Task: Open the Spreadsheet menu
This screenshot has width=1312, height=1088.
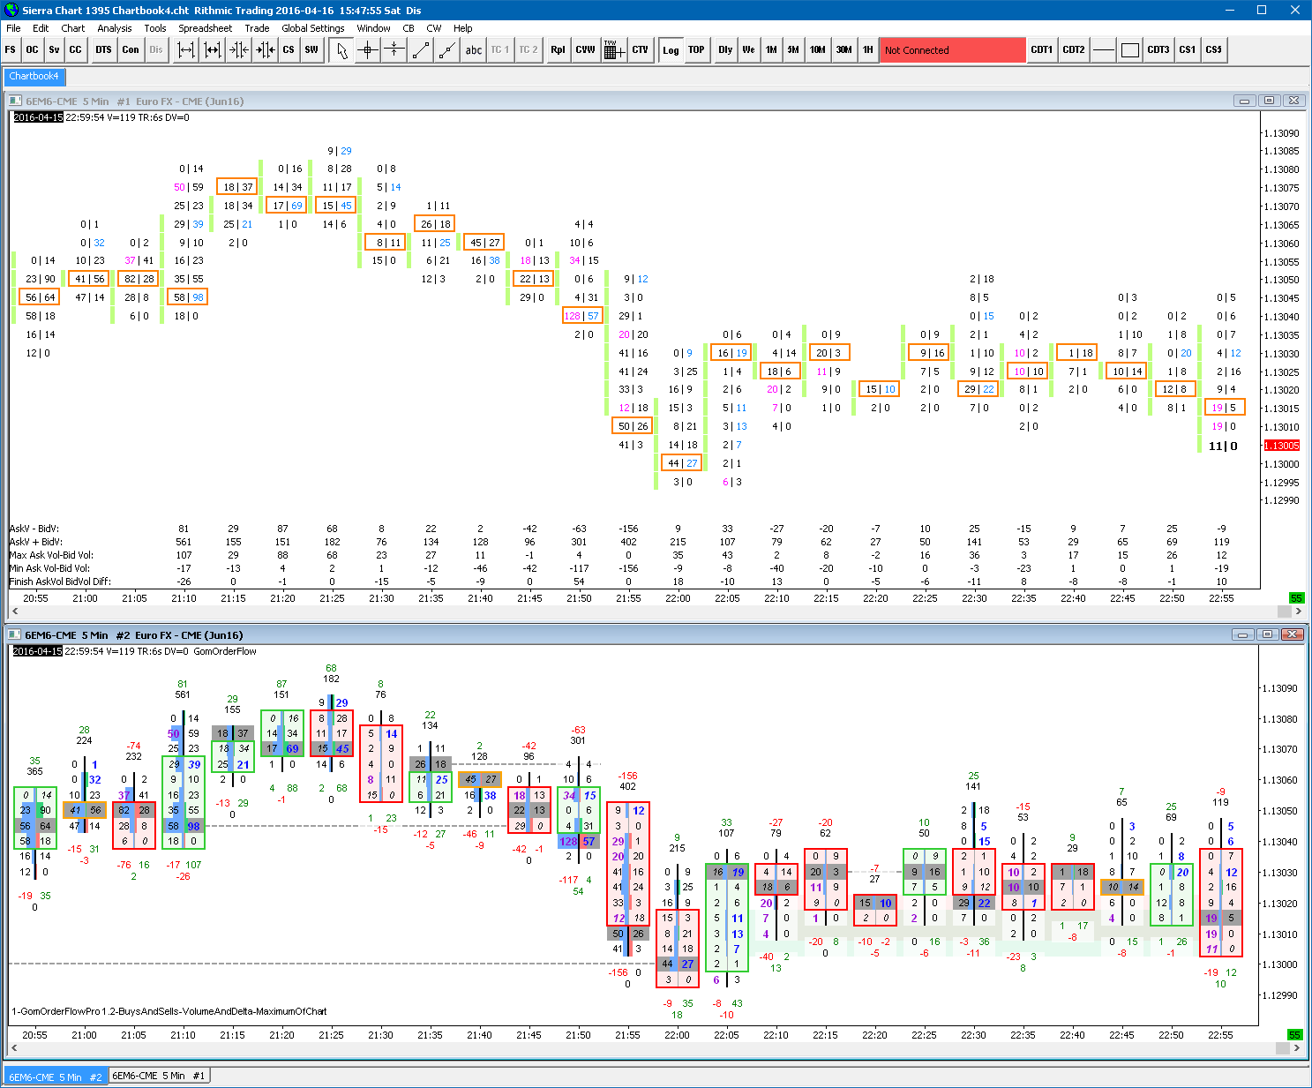Action: click(x=205, y=28)
